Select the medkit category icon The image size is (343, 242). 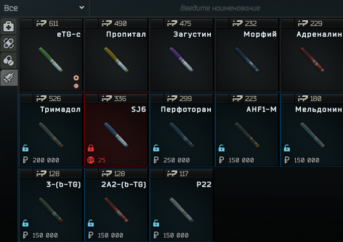(x=9, y=27)
